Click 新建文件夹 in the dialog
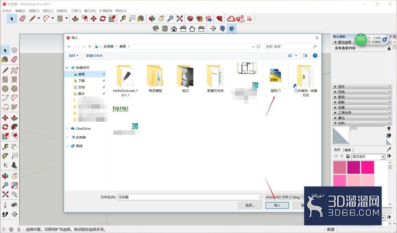397x233 pixels. pos(94,55)
